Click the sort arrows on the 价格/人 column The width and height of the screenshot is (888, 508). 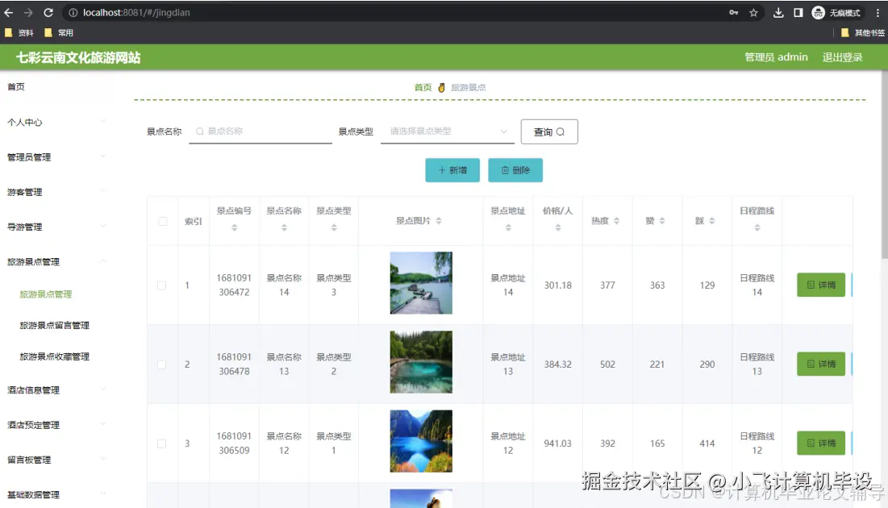pyautogui.click(x=557, y=228)
